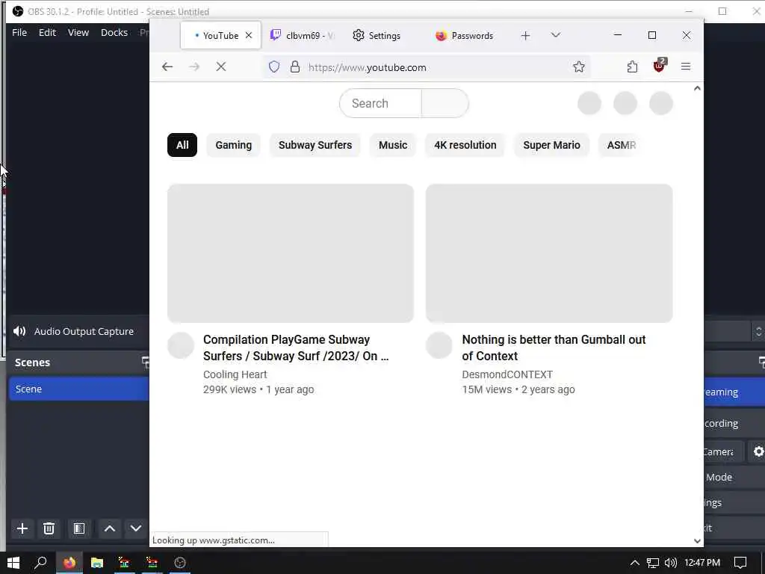Open Firefox hamburger application menu
The image size is (765, 574).
click(x=686, y=67)
